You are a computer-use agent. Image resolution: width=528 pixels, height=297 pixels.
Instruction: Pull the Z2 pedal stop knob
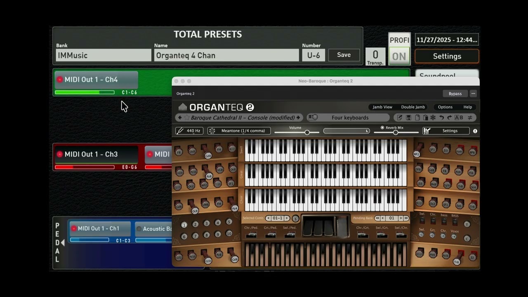click(472, 257)
